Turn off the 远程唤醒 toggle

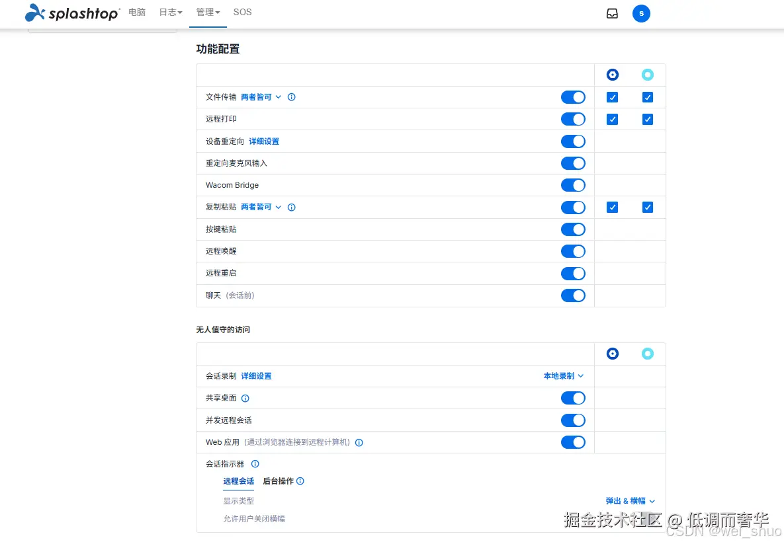click(573, 251)
